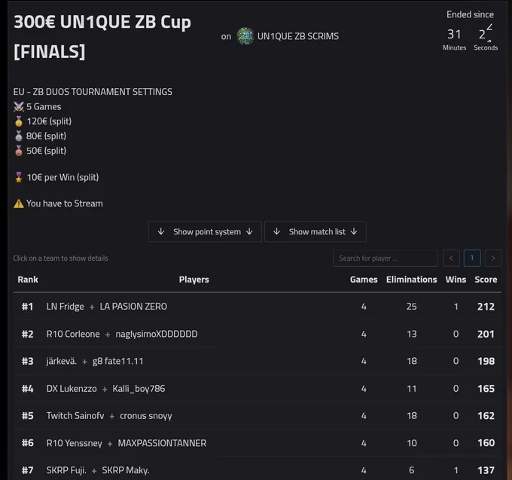Go to previous leaderboard page arrow
This screenshot has width=512, height=480.
pyautogui.click(x=451, y=258)
